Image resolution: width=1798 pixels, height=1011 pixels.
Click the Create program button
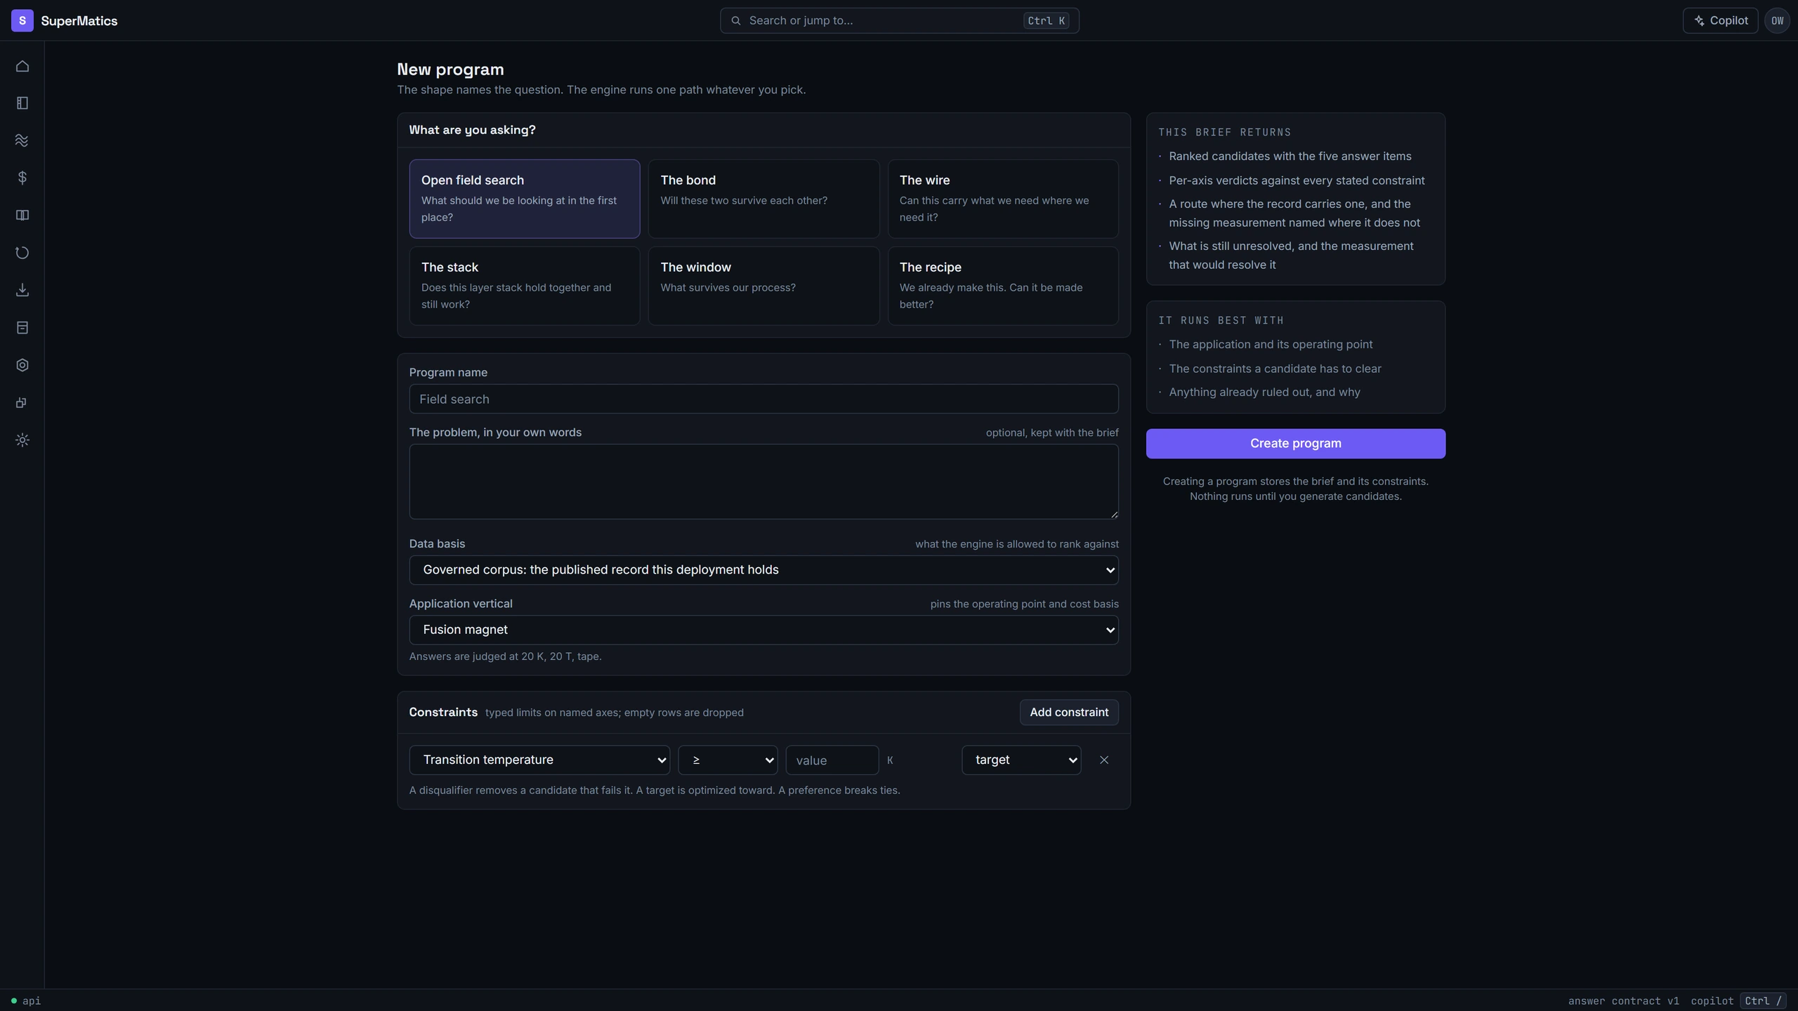(x=1295, y=444)
